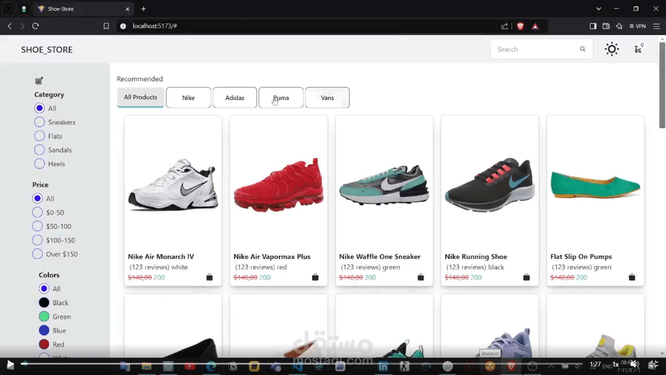
Task: Click the sidebar cart logo icon
Action: [x=39, y=81]
